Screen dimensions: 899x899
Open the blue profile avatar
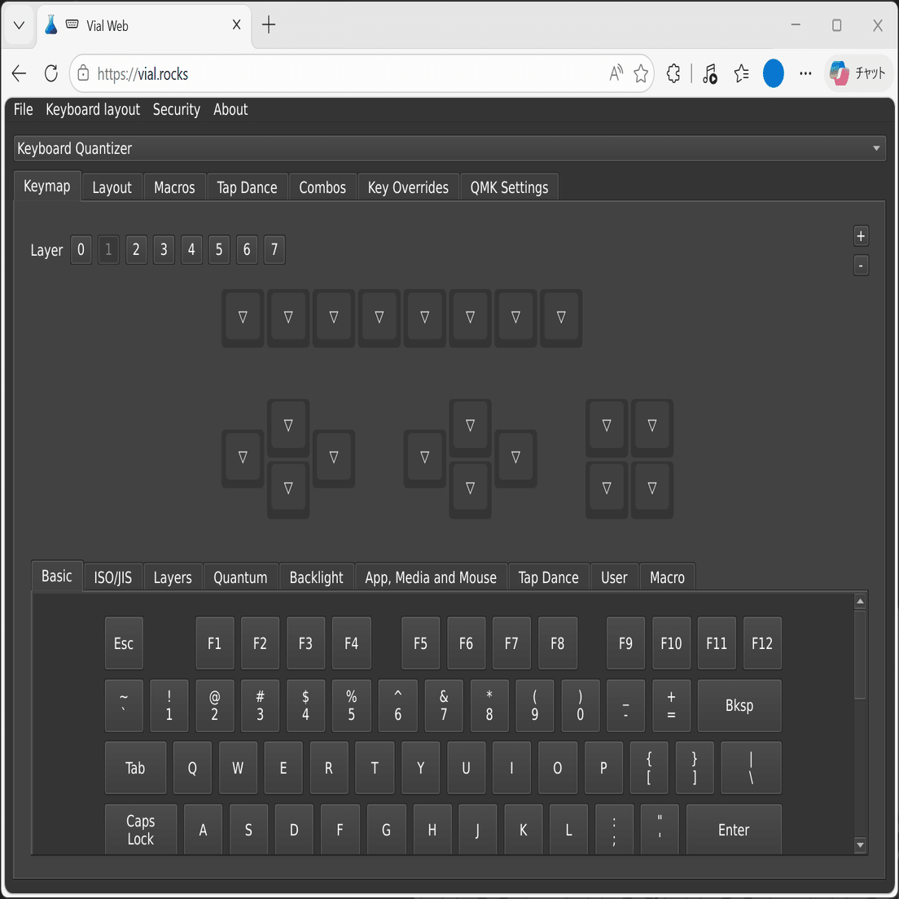[773, 73]
